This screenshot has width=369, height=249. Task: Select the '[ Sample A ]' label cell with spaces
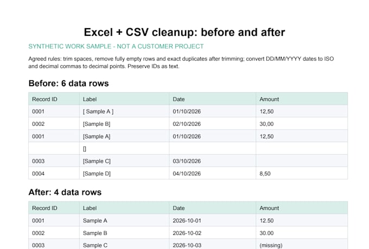coord(124,111)
